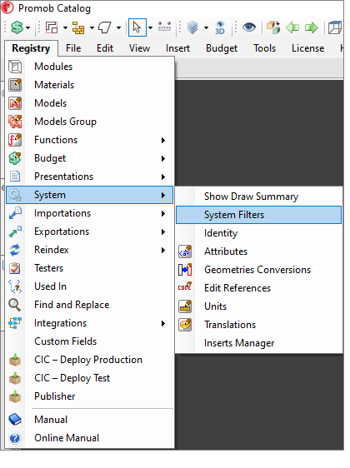Click the highlighted System menu entry
The image size is (350, 468).
coord(90,195)
